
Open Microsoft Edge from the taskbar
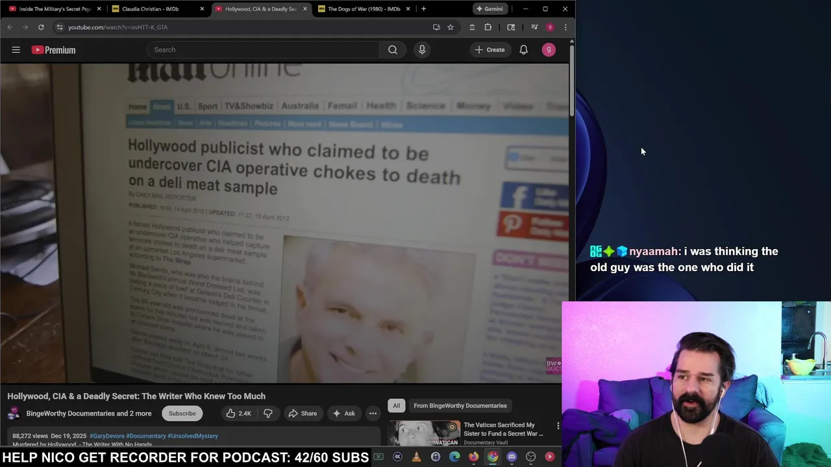(x=454, y=457)
